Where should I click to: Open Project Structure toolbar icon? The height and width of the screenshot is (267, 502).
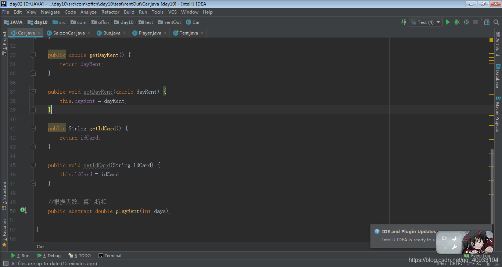(487, 22)
